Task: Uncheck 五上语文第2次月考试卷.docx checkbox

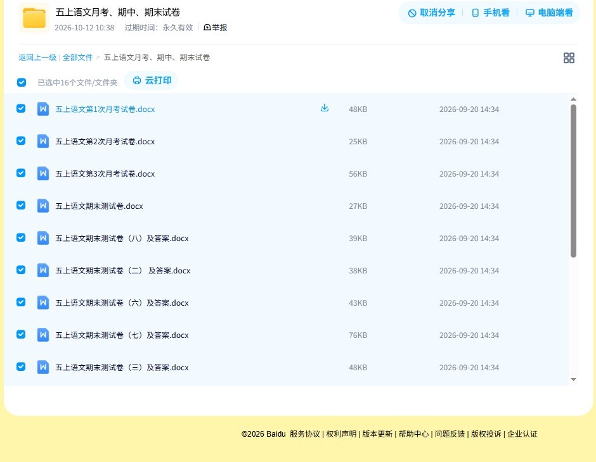Action: [x=21, y=140]
